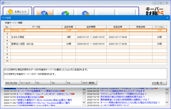
Task: Click period 2024/04/01 ～ 2025/03/31
Action: click(x=91, y=44)
